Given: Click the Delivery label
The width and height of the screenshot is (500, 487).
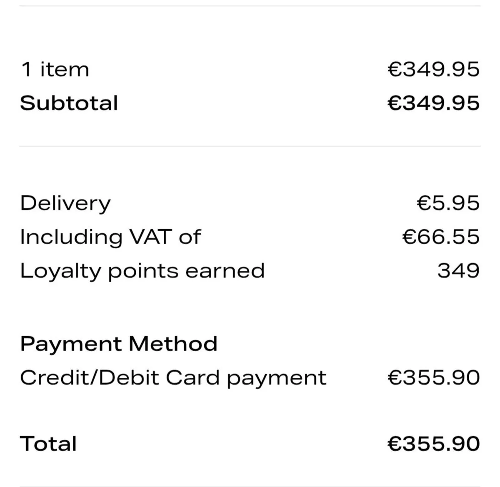Looking at the screenshot, I should pos(65,204).
